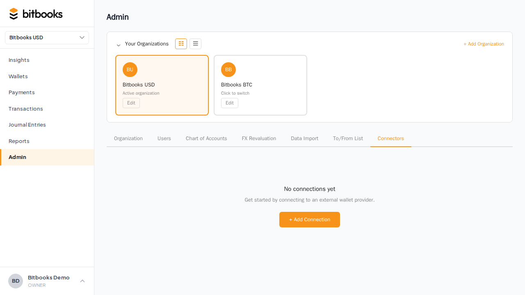Image resolution: width=525 pixels, height=295 pixels.
Task: Edit the Bitbooks USD organization
Action: pyautogui.click(x=131, y=103)
